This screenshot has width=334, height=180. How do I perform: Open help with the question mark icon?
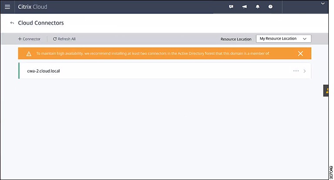[271, 7]
